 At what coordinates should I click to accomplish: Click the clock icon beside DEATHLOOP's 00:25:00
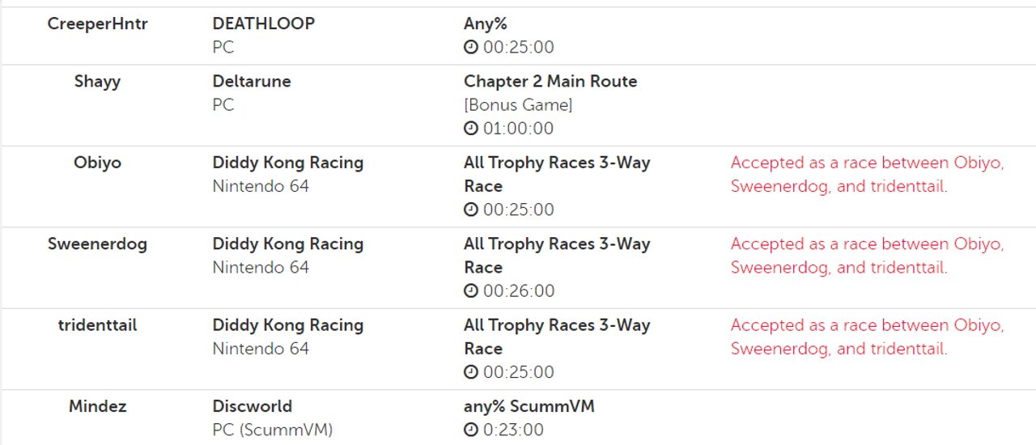click(x=471, y=48)
